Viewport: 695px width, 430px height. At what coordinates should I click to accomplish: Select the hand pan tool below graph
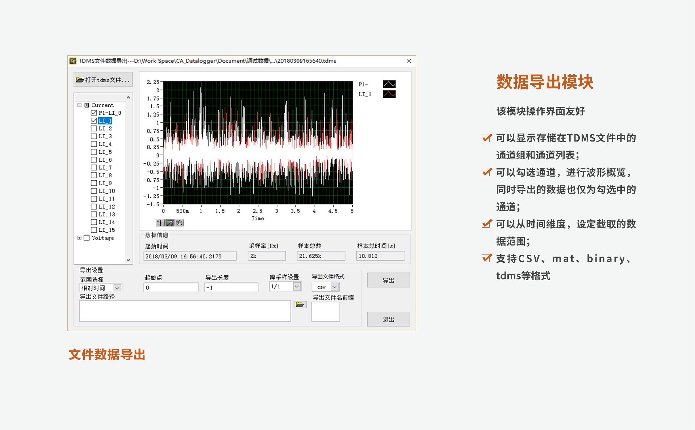pos(180,223)
